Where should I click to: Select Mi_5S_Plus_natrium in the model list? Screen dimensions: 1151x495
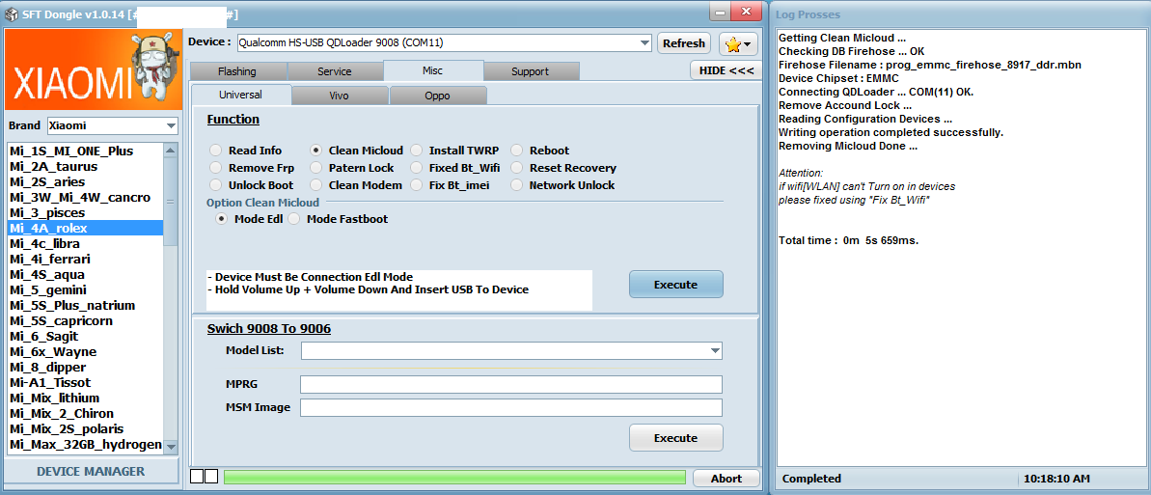pos(85,306)
